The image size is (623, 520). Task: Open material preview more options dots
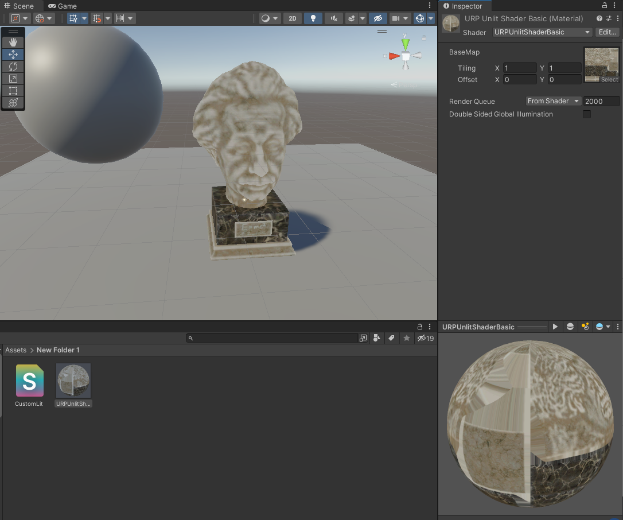[617, 327]
